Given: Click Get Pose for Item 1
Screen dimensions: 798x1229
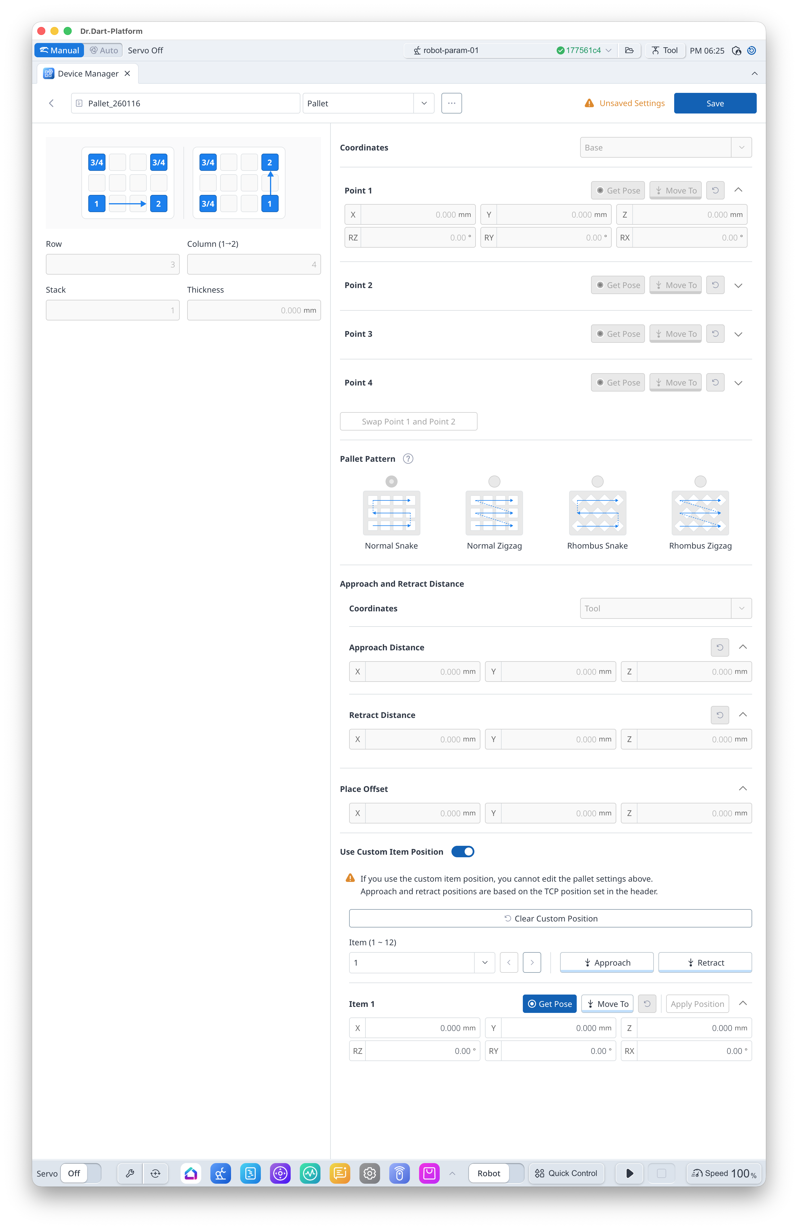Looking at the screenshot, I should (549, 1004).
